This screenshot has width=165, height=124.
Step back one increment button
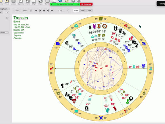pyautogui.click(x=40, y=11)
